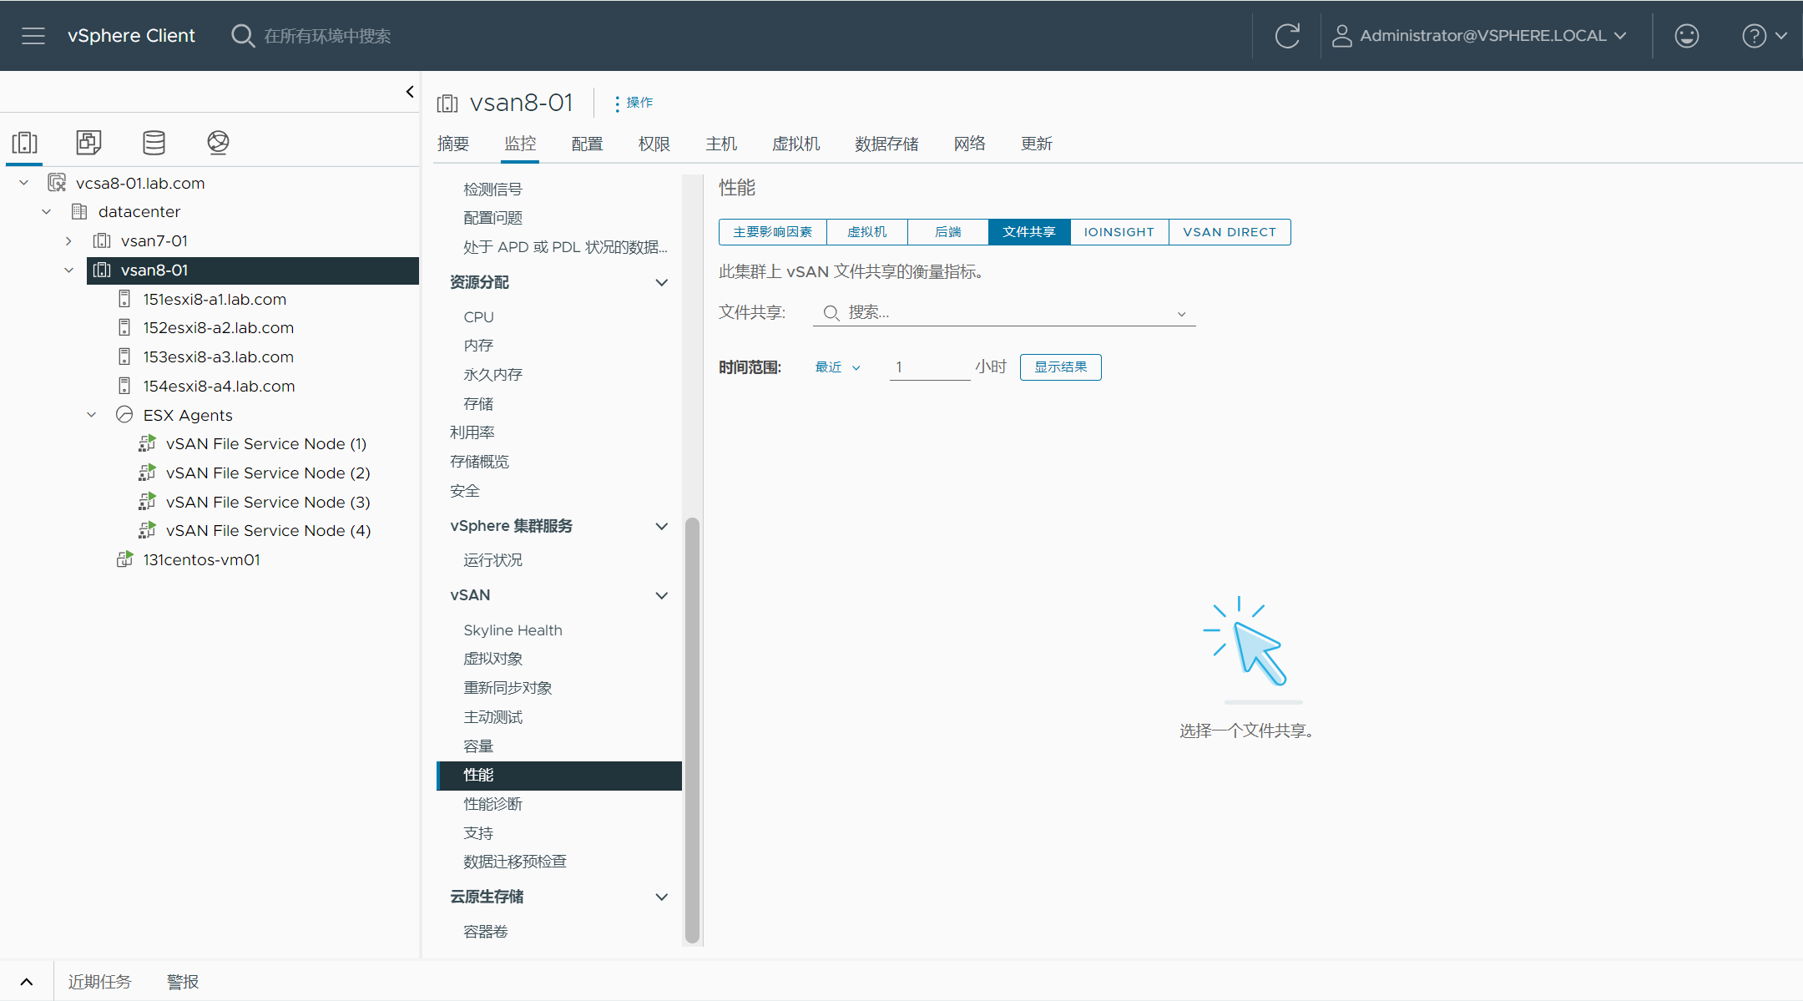The width and height of the screenshot is (1803, 1001).
Task: Switch to the 权限 tab
Action: (x=654, y=144)
